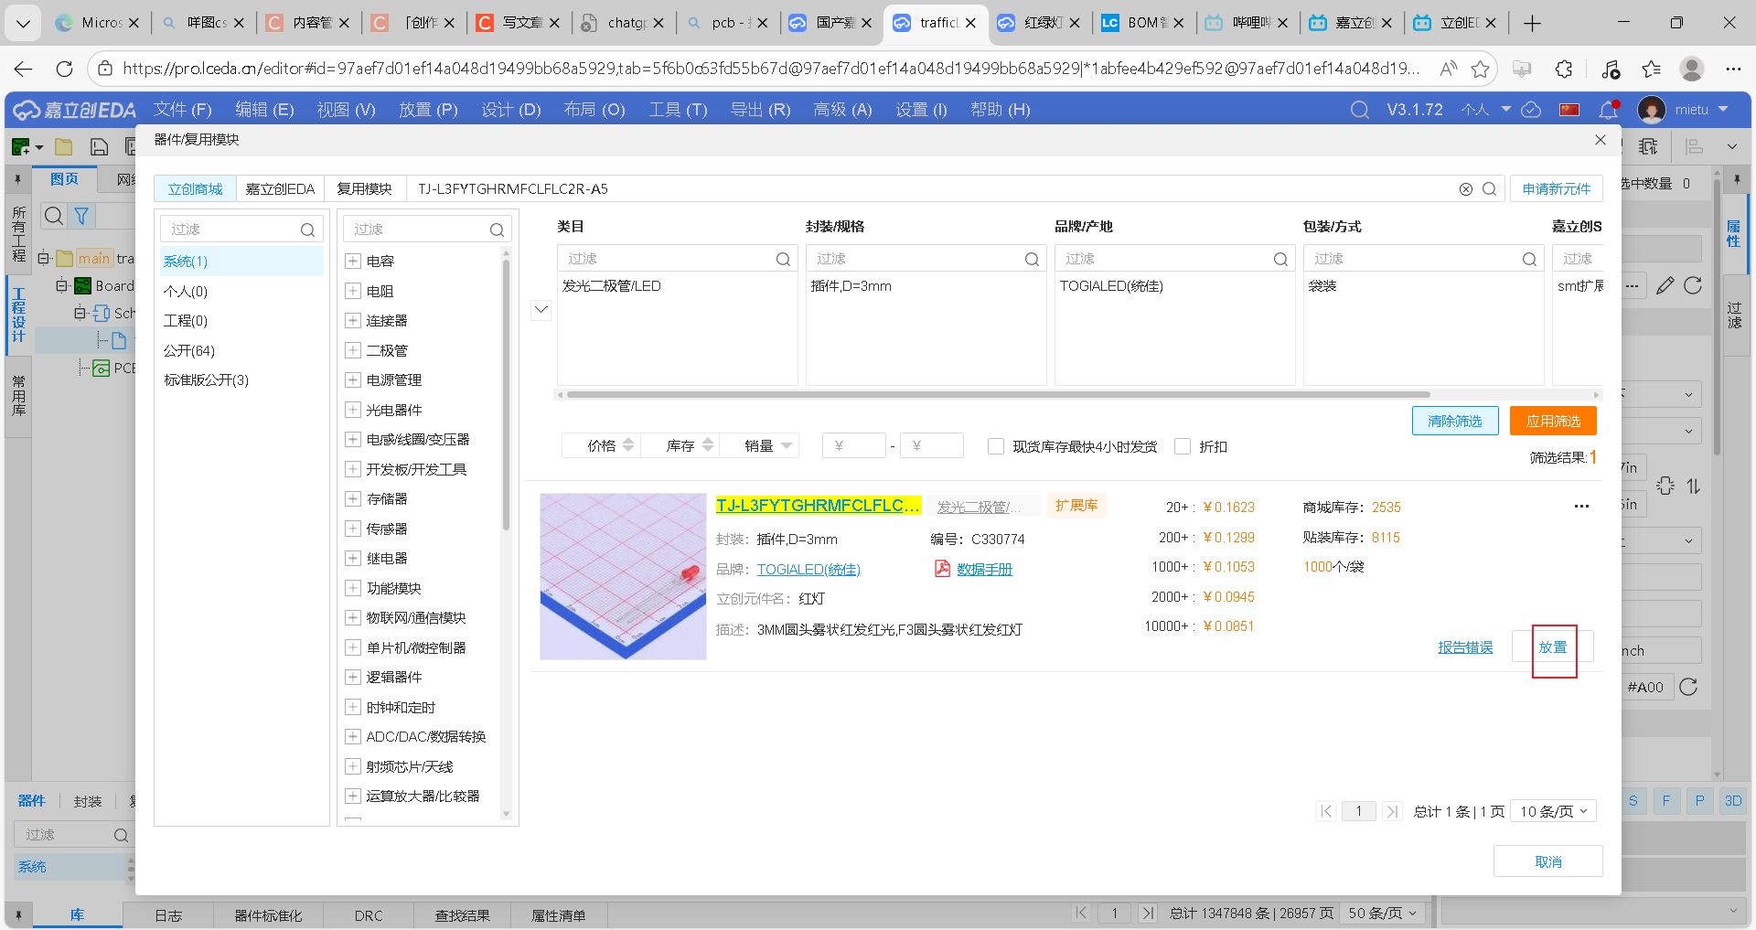This screenshot has width=1756, height=930.
Task: Open the 10条/页 page-size dropdown
Action: point(1552,810)
